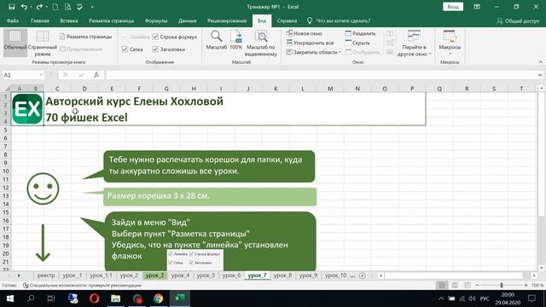Click the insert function fx icon
The image size is (546, 307).
point(96,75)
